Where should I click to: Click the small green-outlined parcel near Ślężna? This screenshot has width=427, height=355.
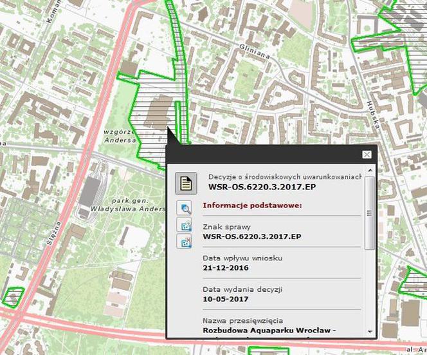(x=13, y=297)
